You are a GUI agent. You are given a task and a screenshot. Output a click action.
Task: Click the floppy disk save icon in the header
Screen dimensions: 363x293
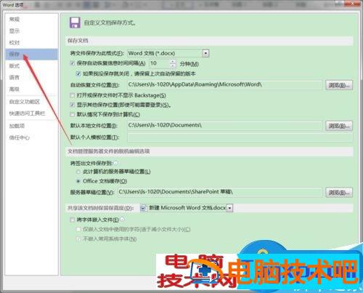coord(75,23)
